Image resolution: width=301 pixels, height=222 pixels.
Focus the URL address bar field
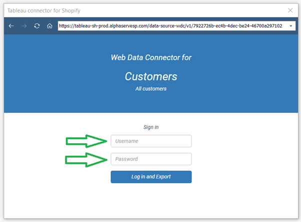point(176,25)
